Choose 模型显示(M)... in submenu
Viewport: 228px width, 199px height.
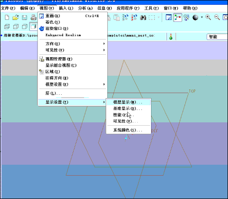(129, 102)
